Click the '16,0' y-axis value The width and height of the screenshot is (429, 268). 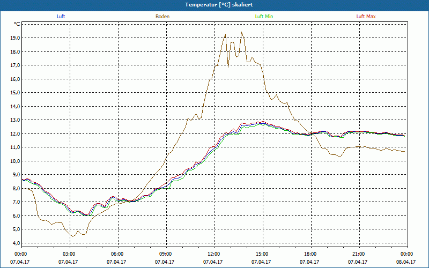[x=15, y=79]
